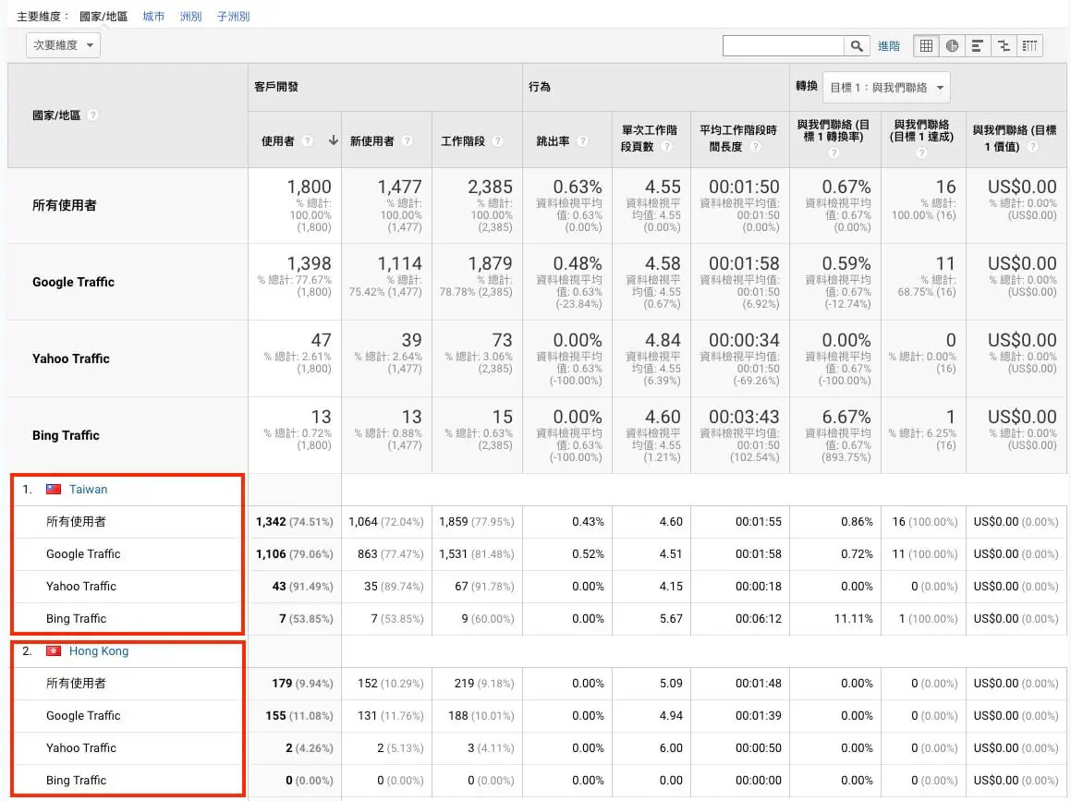Click sort arrow in 使用者 column
1071x801 pixels.
[334, 140]
